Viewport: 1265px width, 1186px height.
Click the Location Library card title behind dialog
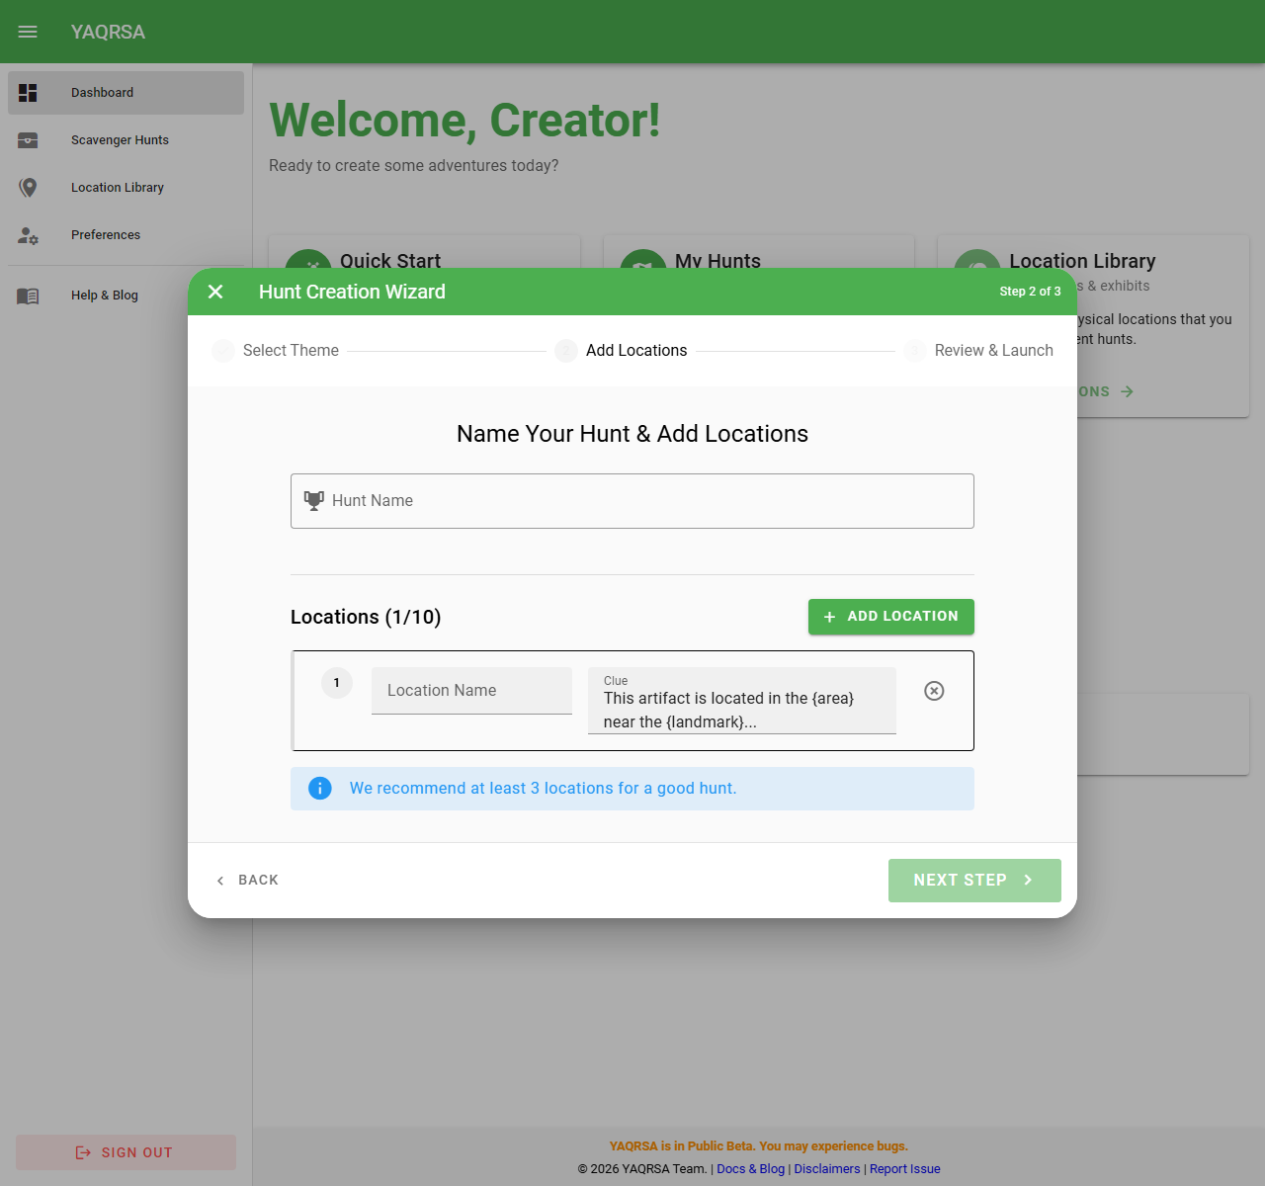[x=1082, y=261]
